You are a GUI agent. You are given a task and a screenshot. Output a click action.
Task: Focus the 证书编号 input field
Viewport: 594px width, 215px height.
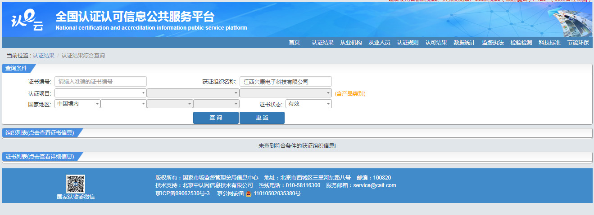pos(100,82)
